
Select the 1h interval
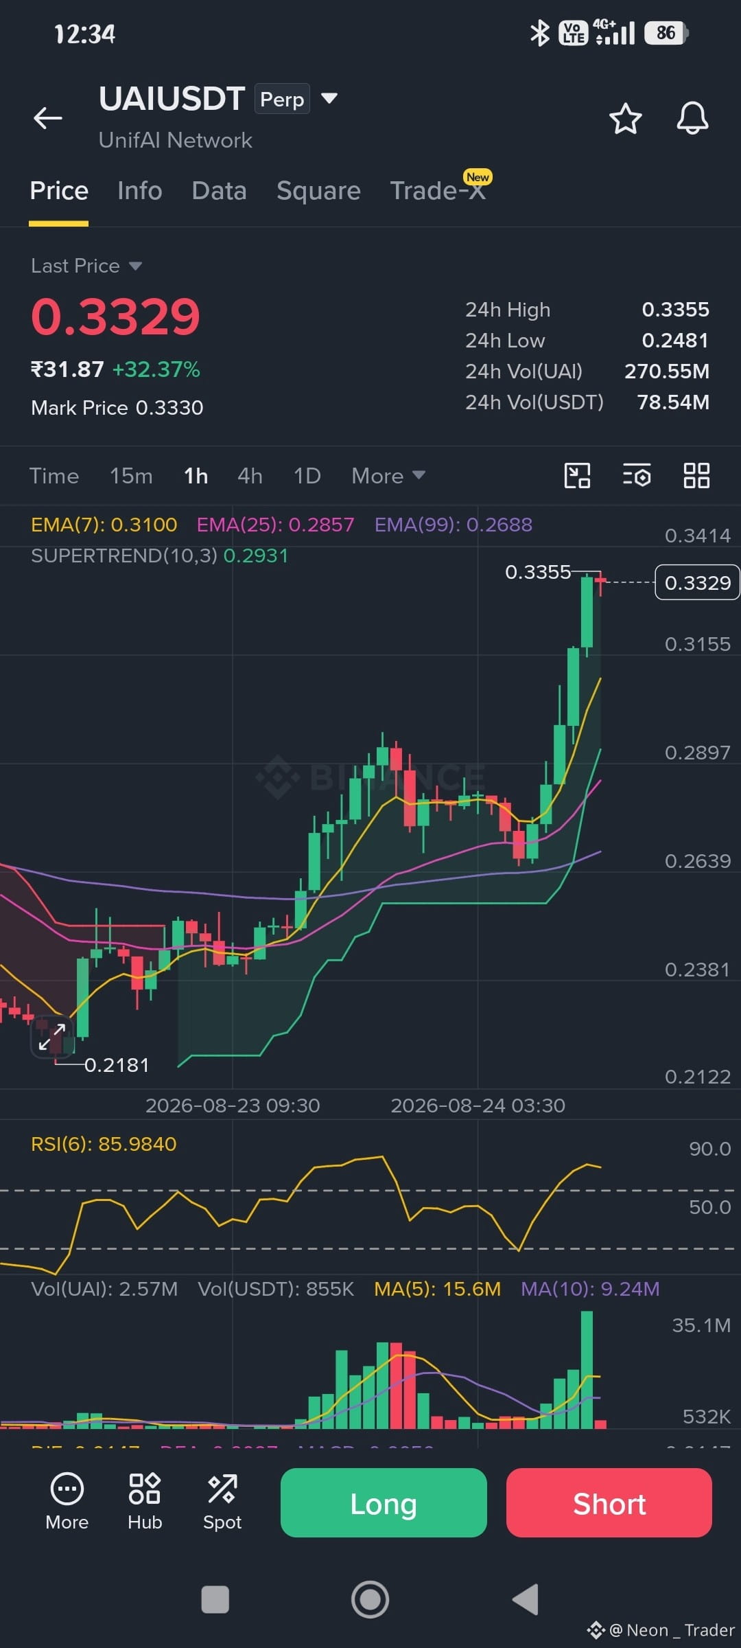click(196, 475)
